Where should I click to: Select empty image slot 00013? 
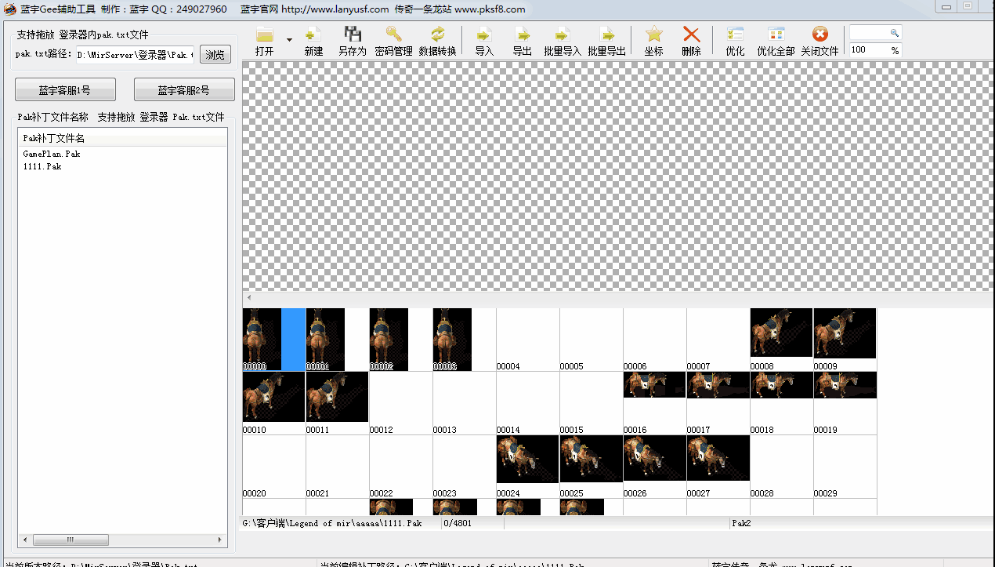[x=464, y=402]
